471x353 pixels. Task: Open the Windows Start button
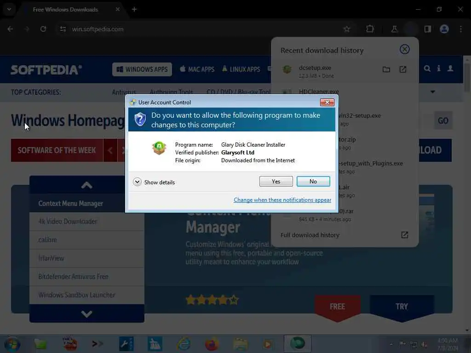tap(12, 345)
